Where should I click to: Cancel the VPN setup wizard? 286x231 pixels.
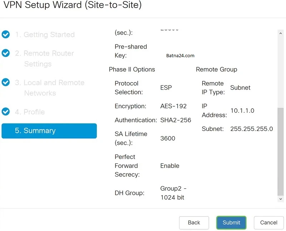click(x=268, y=222)
